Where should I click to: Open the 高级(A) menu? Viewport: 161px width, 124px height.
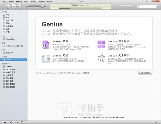click(x=42, y=2)
